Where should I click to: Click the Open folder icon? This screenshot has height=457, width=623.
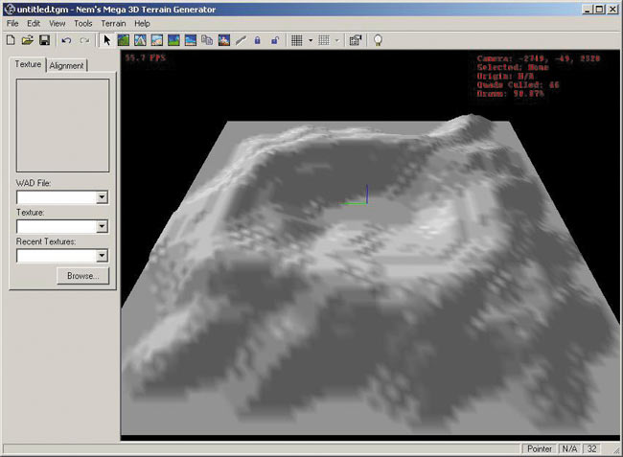(28, 40)
